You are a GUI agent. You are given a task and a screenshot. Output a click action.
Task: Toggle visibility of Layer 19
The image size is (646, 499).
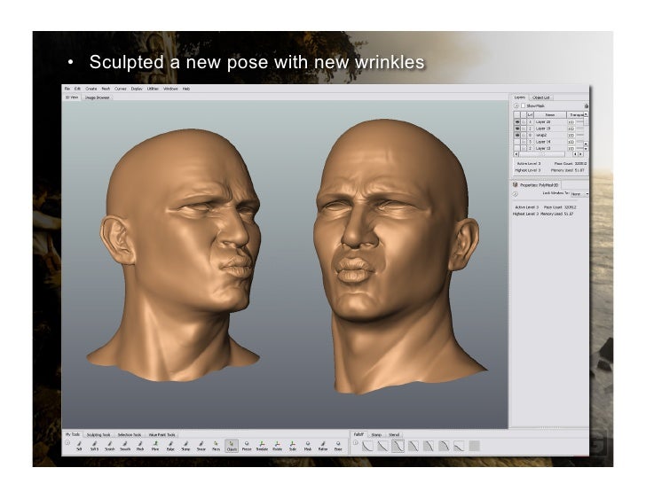[517, 128]
